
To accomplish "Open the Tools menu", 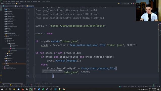I will pyautogui.click(x=28, y=1).
